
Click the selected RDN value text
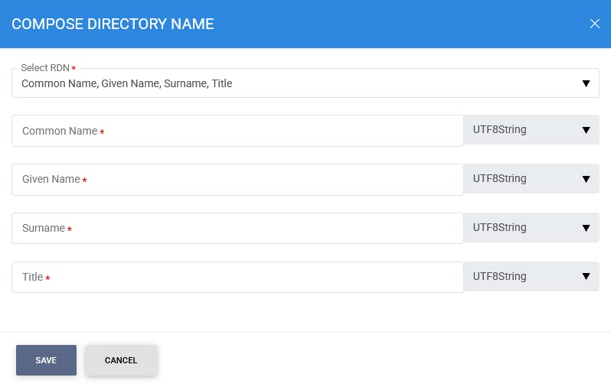pos(126,83)
